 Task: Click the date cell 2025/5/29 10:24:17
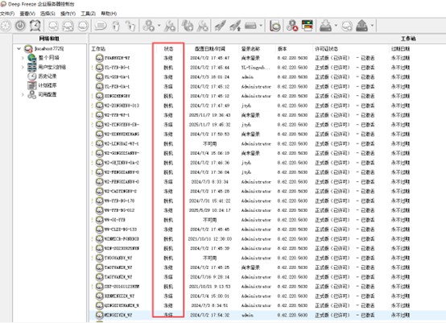[209, 210]
